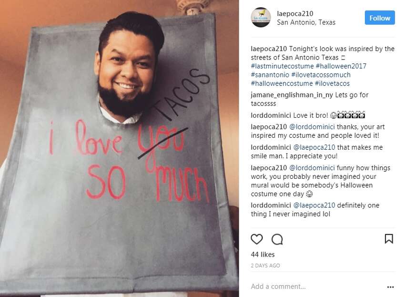Open the #sanantonio hashtag
This screenshot has height=297, width=405.
(x=270, y=75)
